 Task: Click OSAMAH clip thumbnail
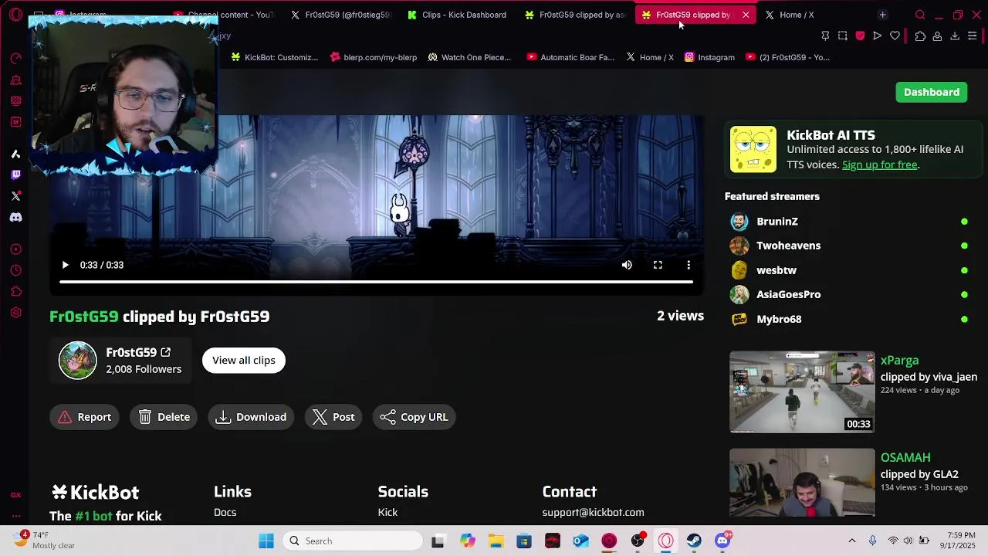pos(802,483)
